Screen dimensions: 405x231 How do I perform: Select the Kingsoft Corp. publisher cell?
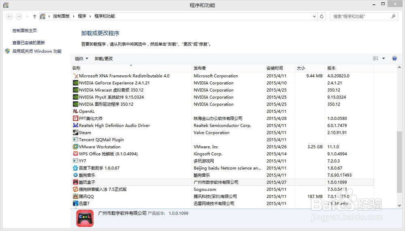[208, 154]
